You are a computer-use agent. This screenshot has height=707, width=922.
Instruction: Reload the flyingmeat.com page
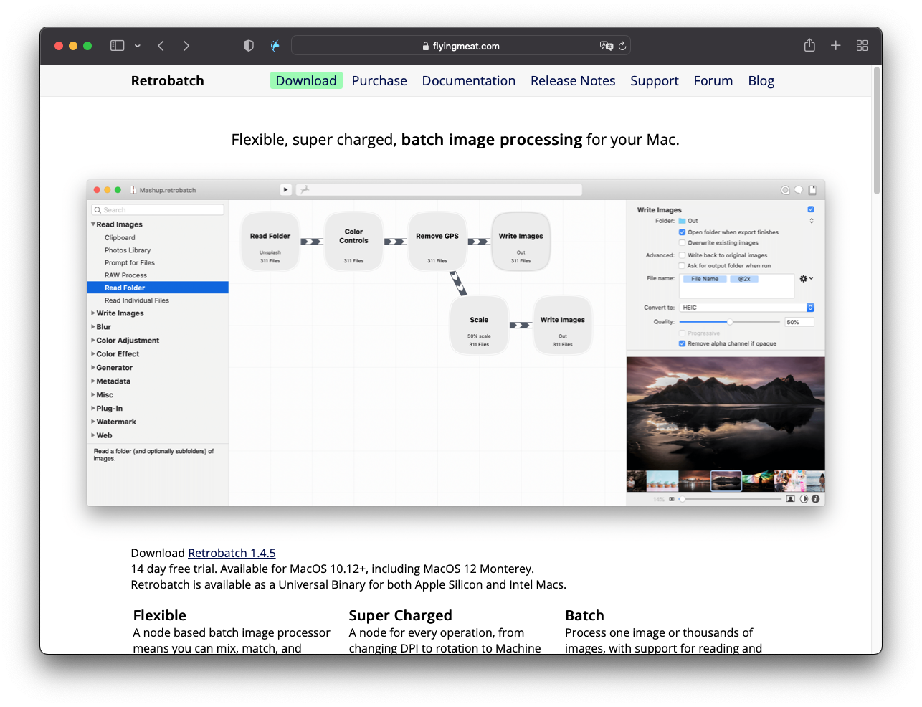622,46
